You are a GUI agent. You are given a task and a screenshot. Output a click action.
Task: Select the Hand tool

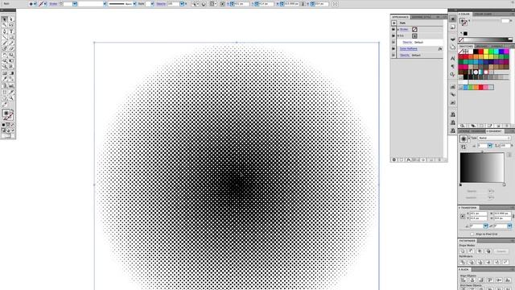tap(5, 98)
